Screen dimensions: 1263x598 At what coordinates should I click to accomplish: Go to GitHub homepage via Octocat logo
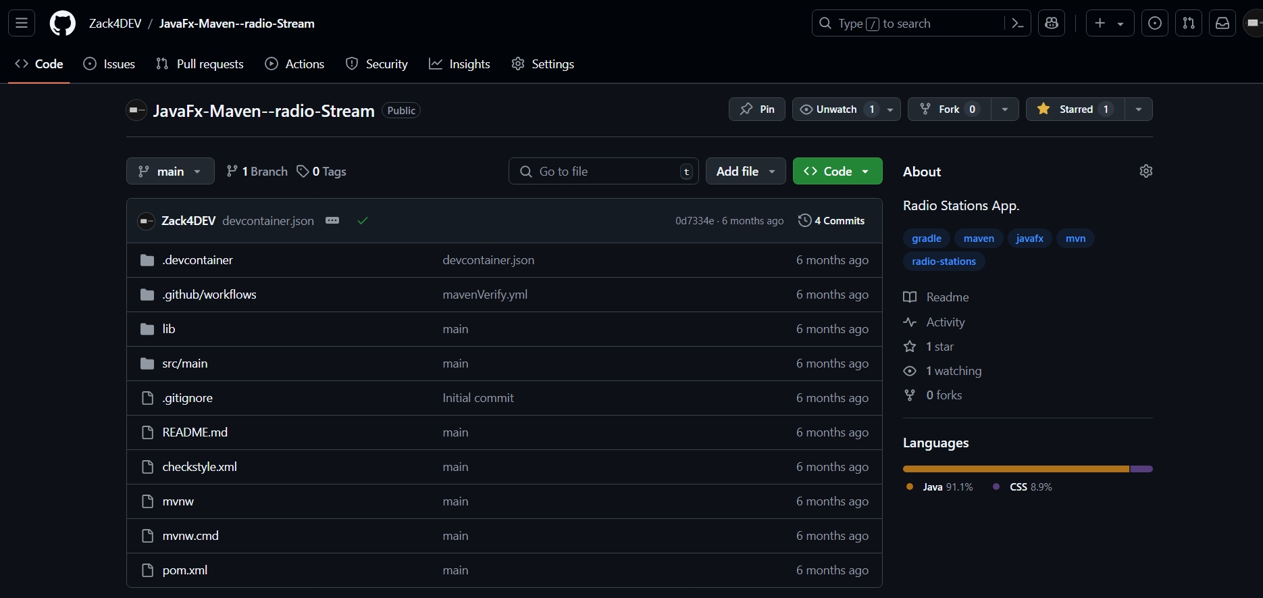63,23
